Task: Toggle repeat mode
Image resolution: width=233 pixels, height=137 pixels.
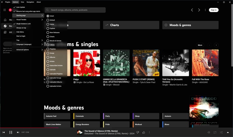Action: pyautogui.click(x=215, y=132)
